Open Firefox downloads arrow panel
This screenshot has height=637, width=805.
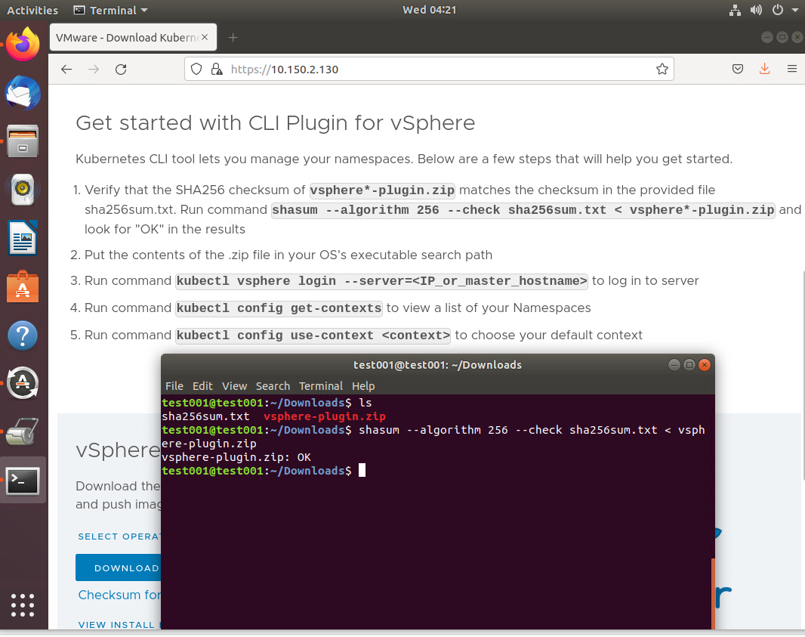[764, 70]
